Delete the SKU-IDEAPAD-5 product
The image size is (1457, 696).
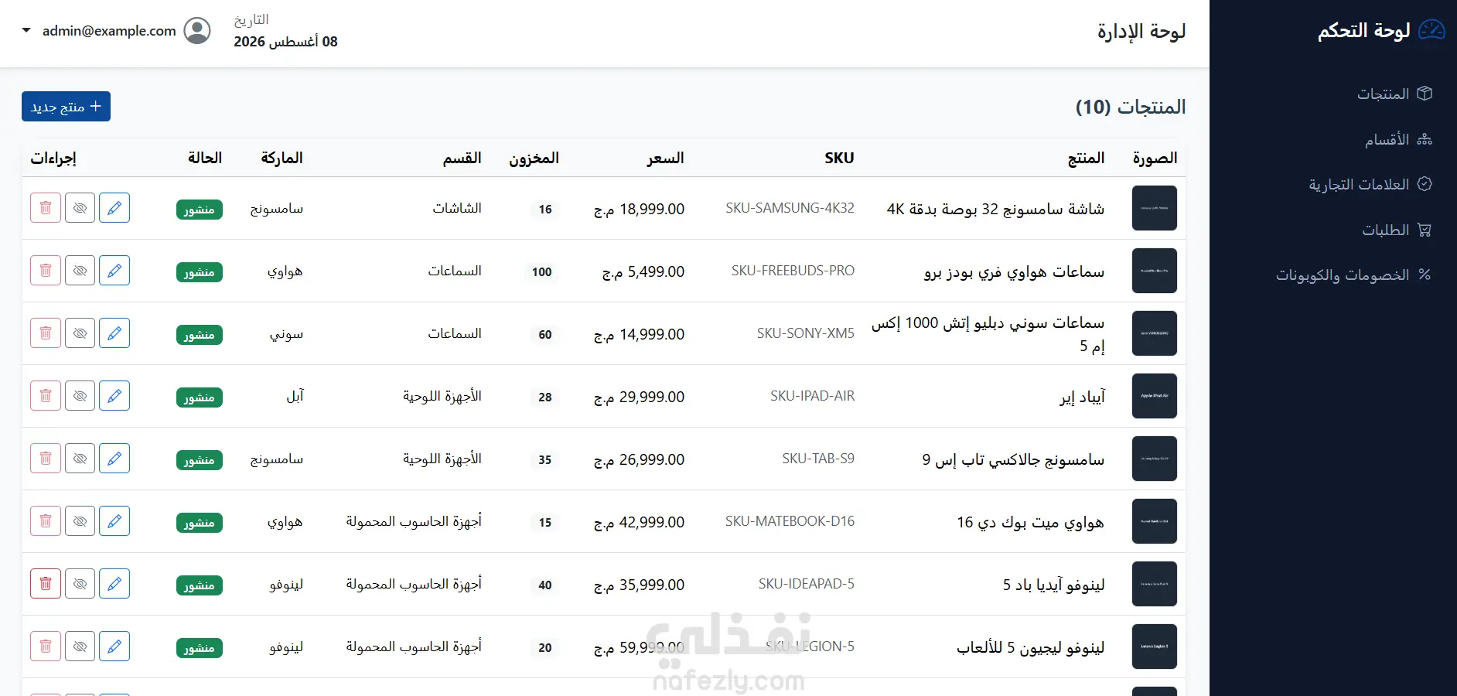coord(46,584)
